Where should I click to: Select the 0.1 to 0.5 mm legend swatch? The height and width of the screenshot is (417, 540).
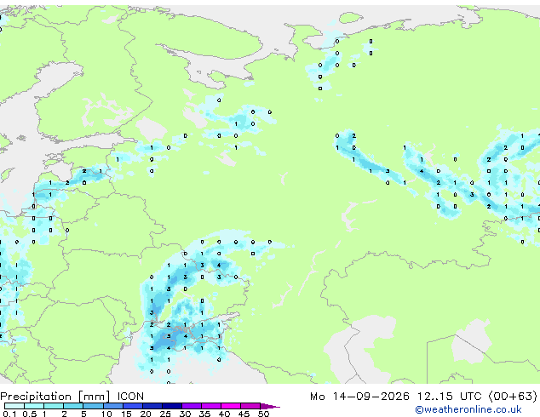click(14, 406)
